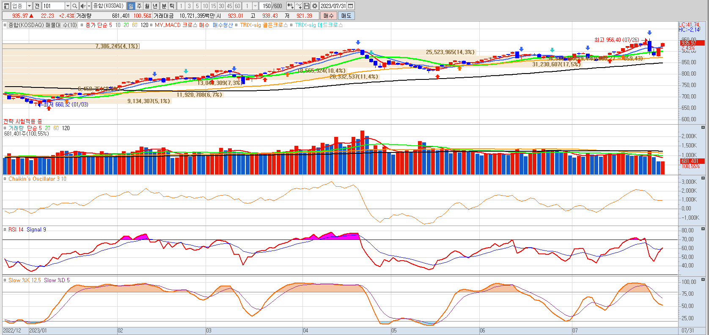Image resolution: width=709 pixels, height=335 pixels.
Task: Open the magnifier search icon
Action: click(75, 6)
